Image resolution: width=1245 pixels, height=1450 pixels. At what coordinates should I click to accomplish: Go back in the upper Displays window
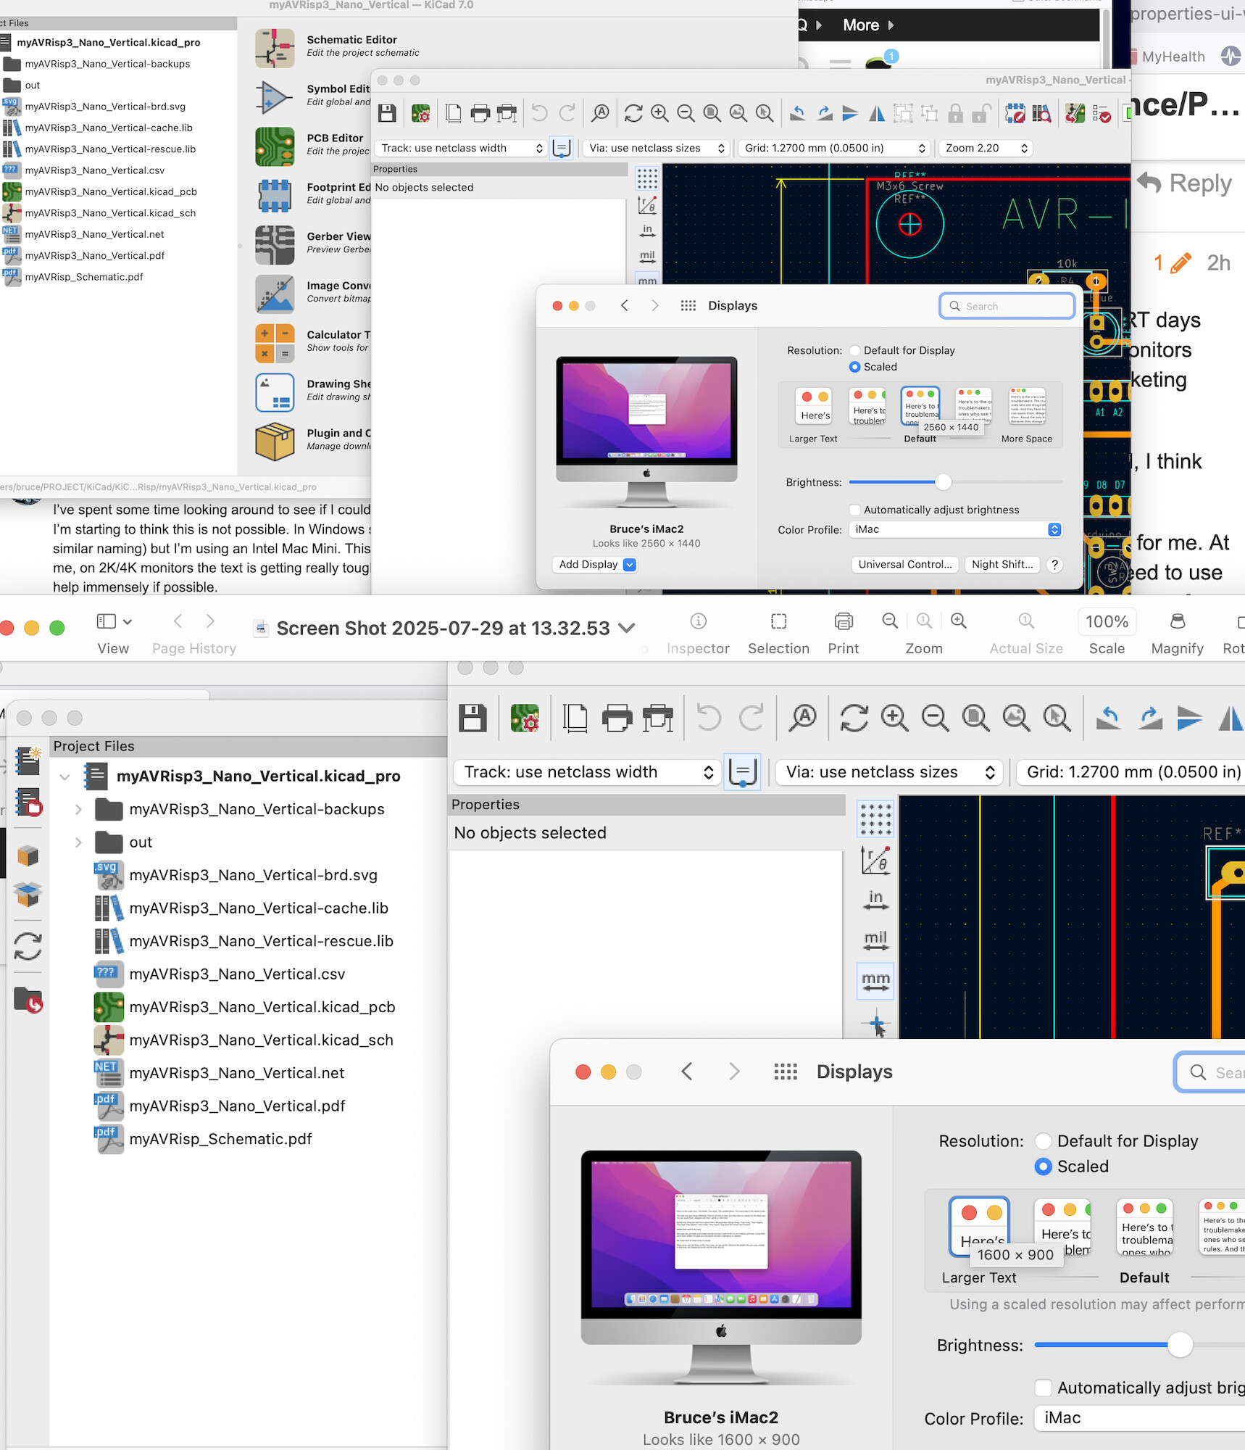(625, 306)
